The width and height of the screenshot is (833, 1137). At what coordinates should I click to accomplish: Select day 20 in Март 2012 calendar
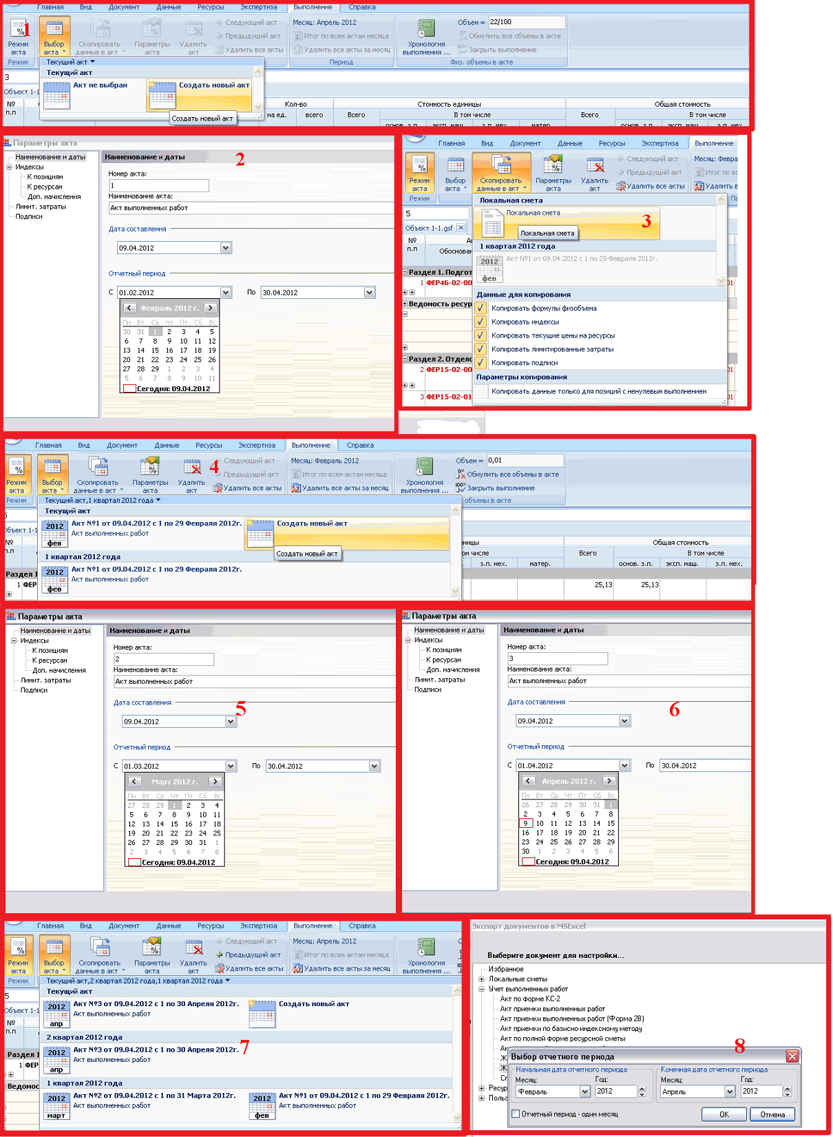click(x=145, y=833)
